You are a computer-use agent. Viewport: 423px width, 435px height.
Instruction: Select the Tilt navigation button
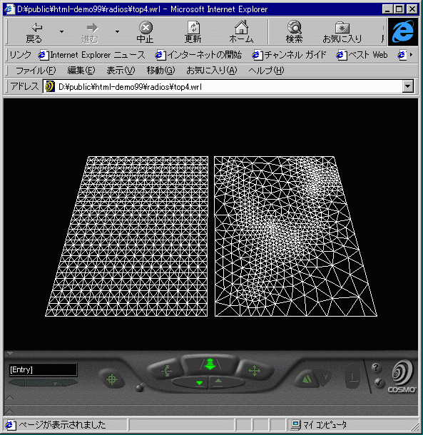coord(166,371)
